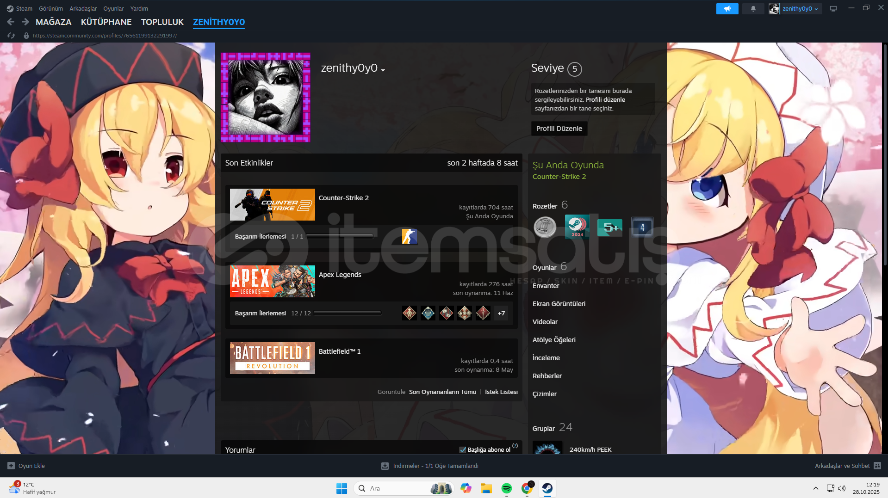Open the Battlefield 1 Revolution thumbnail

pos(273,358)
